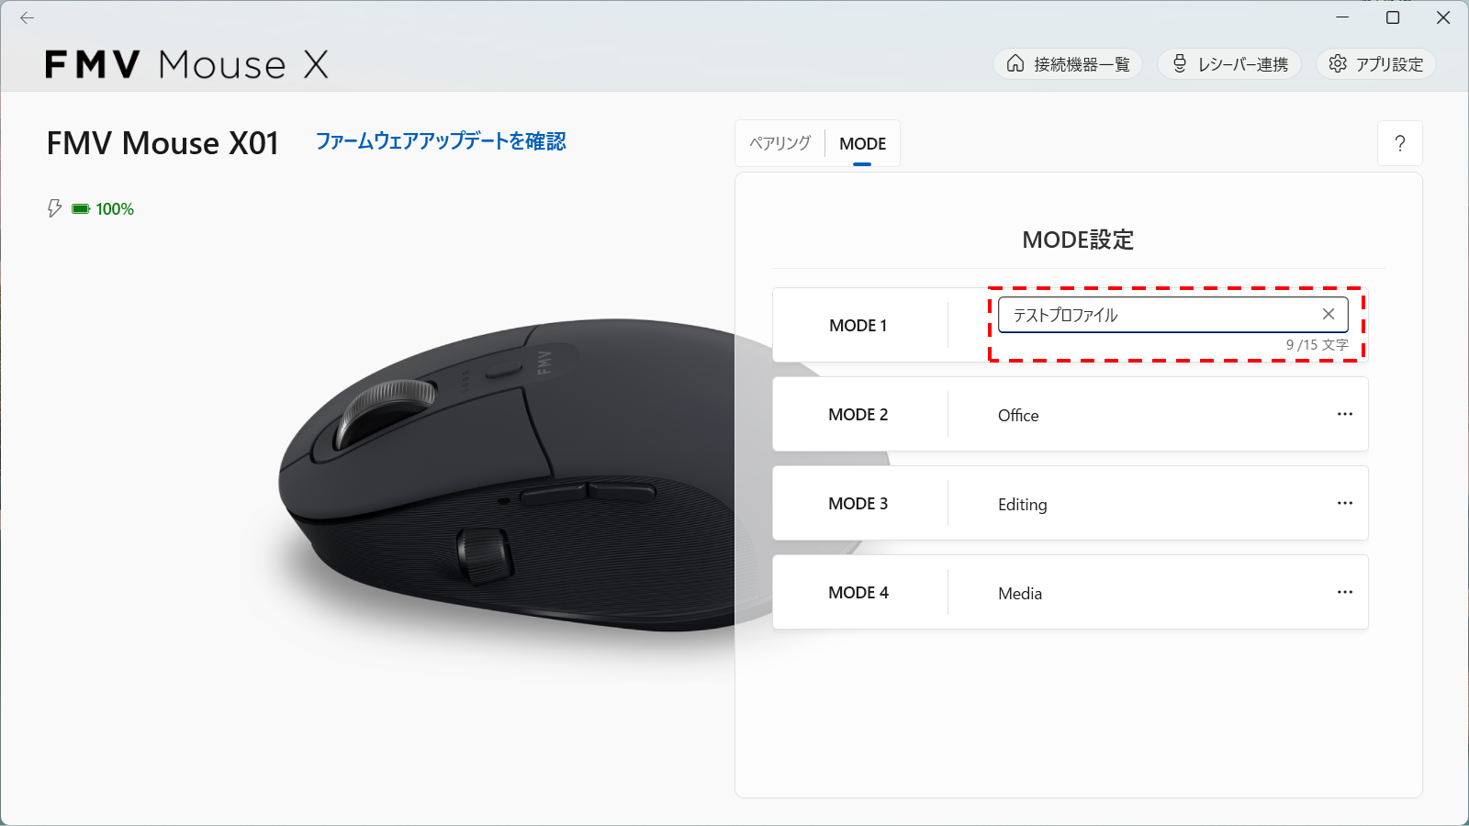Select the MODE 3 row label
Viewport: 1469px width, 826px height.
858,504
